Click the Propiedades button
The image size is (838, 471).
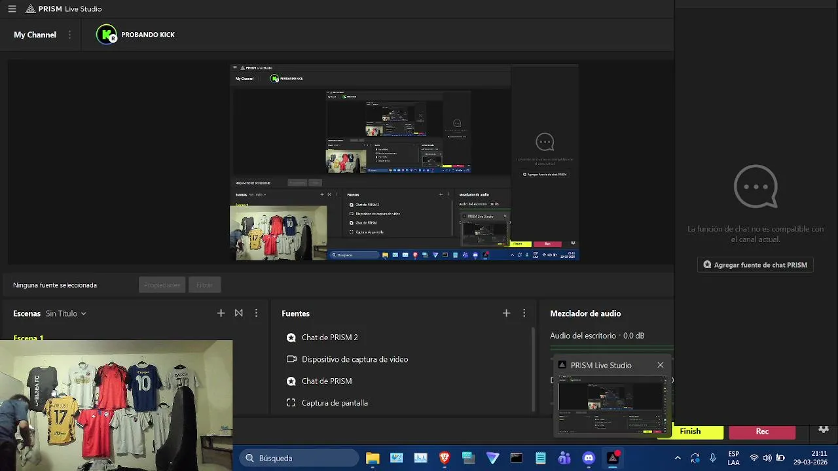pos(162,285)
